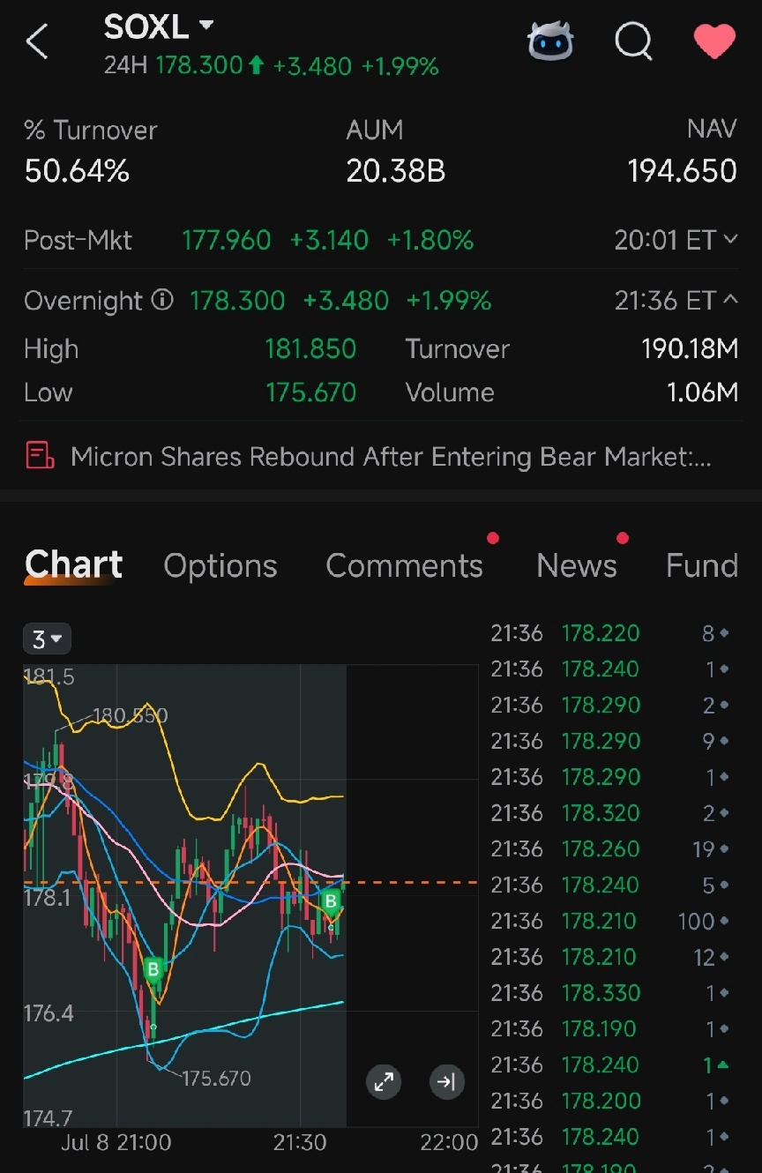Image resolution: width=762 pixels, height=1173 pixels.
Task: Click the 24H 178.300 header price
Action: tap(198, 65)
